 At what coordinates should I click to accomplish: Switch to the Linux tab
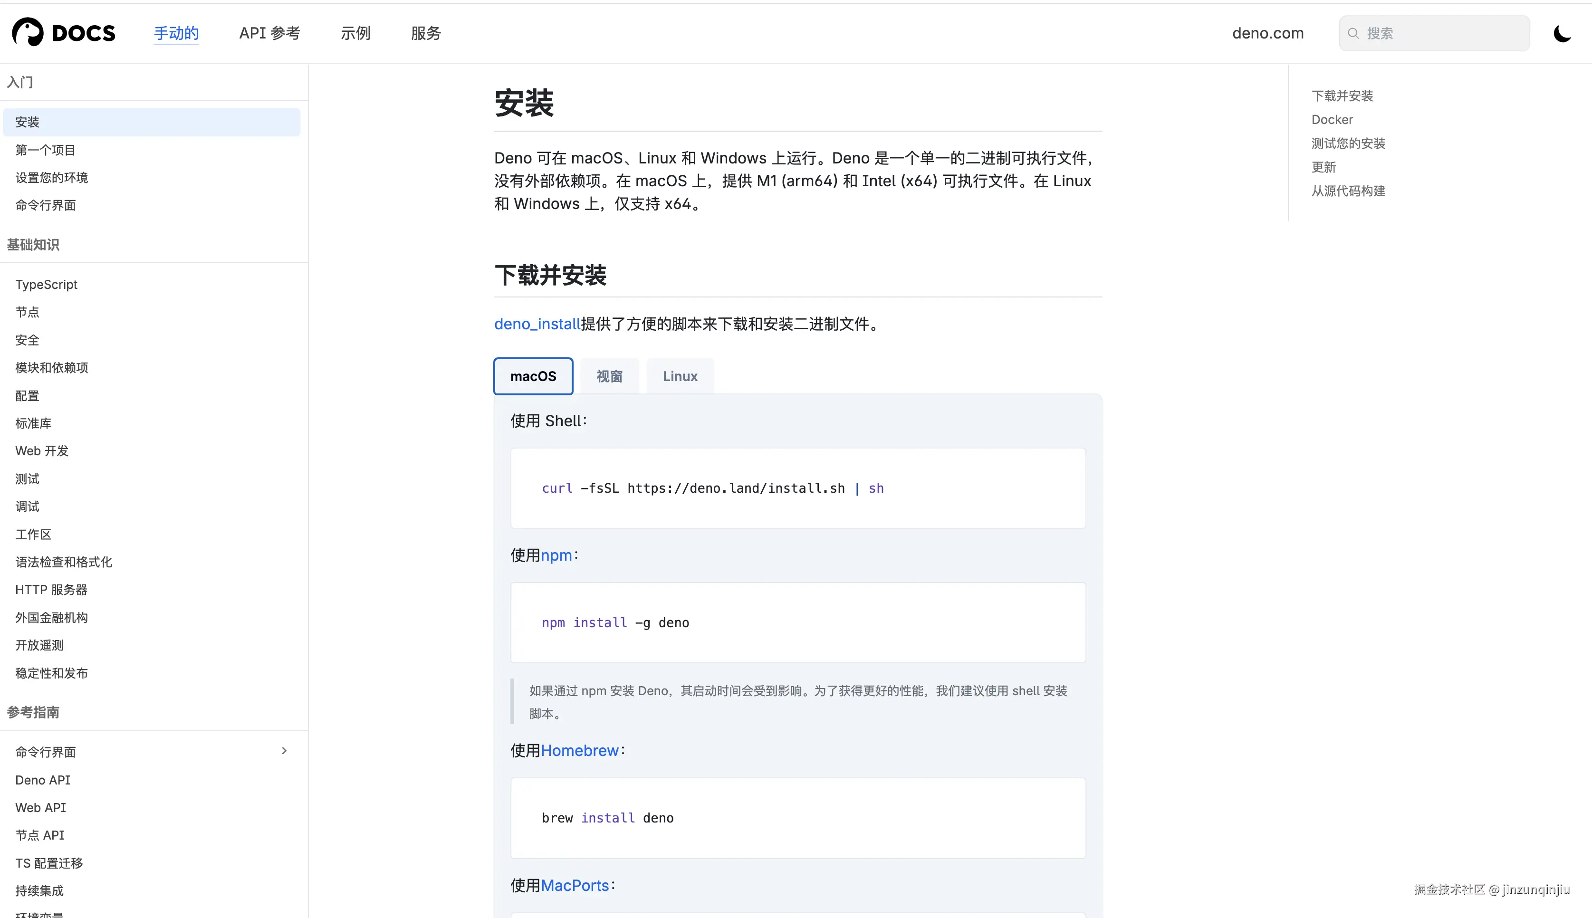tap(680, 376)
